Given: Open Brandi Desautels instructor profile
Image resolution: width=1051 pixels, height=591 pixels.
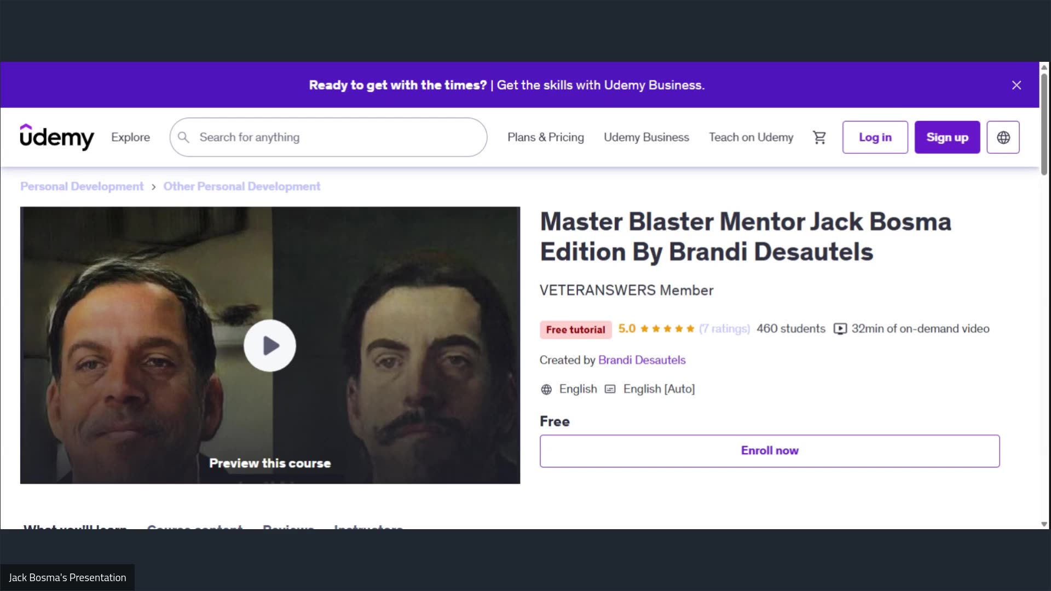Looking at the screenshot, I should [x=642, y=360].
